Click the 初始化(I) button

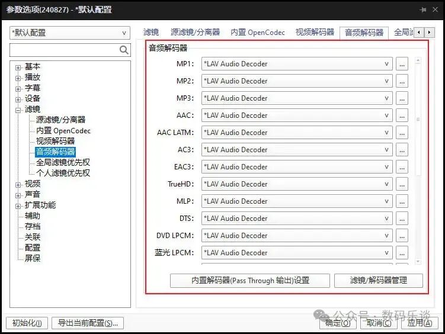(x=27, y=323)
